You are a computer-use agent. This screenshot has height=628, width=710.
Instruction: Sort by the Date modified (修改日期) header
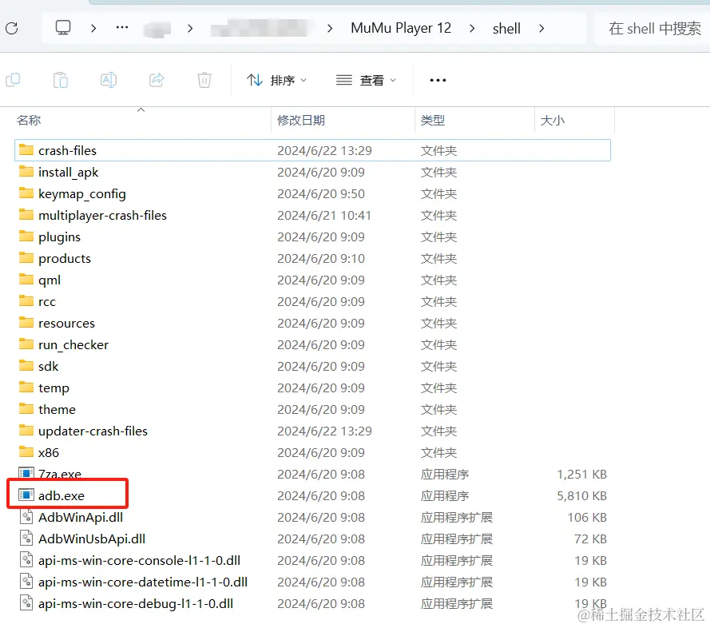(301, 120)
